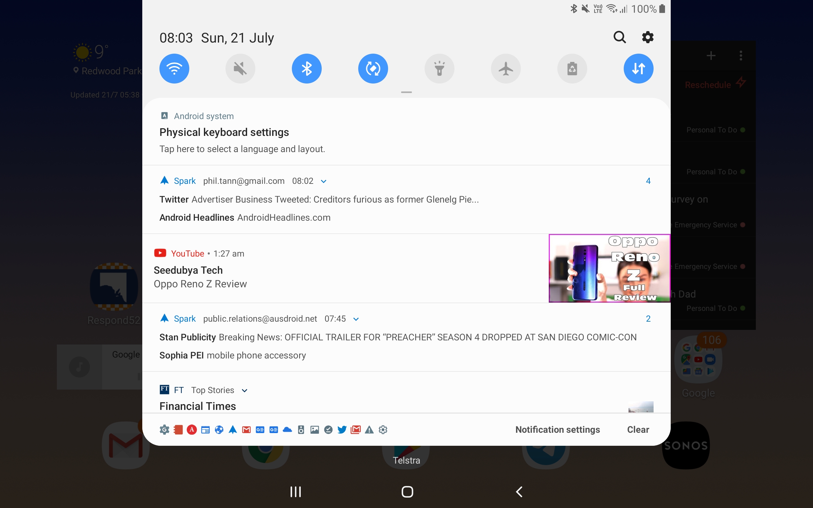Open the Oppo Reno Z video thumbnail
The height and width of the screenshot is (508, 813).
pyautogui.click(x=609, y=269)
